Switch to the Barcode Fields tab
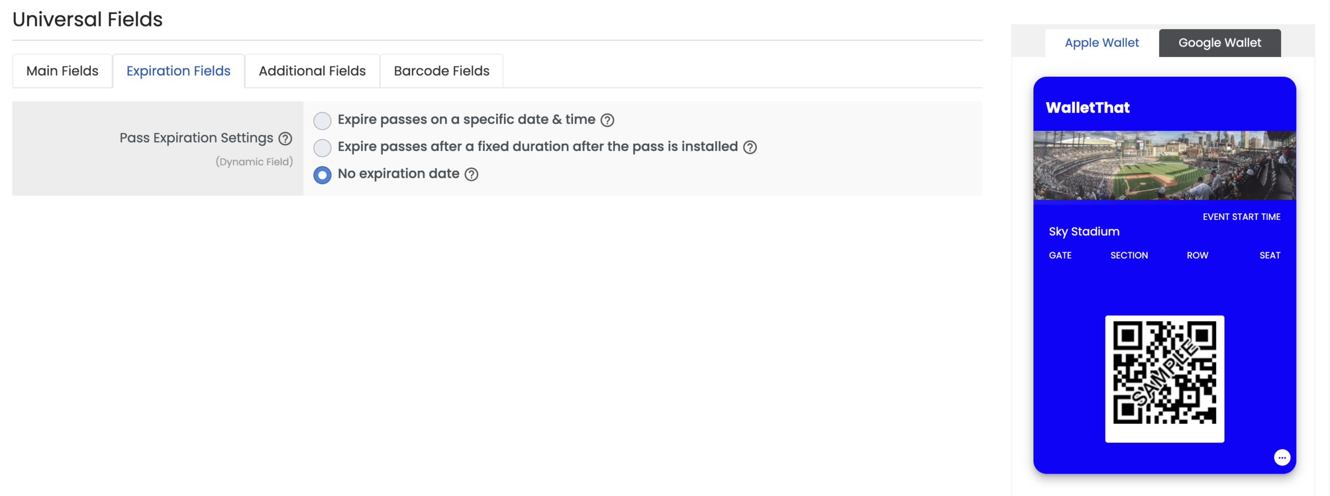The image size is (1330, 496). pyautogui.click(x=441, y=71)
